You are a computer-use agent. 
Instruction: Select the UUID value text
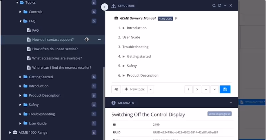(186, 132)
